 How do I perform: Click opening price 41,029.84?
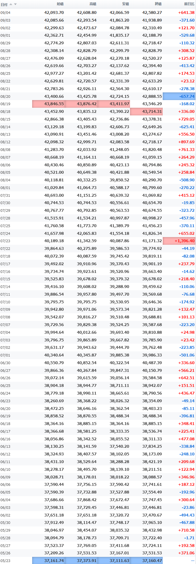click(54, 188)
